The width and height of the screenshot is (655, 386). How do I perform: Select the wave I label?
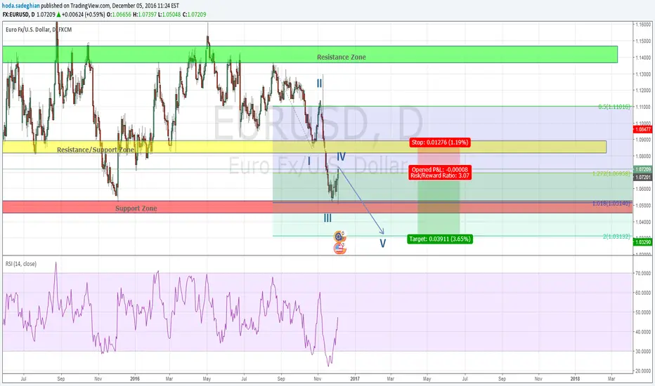point(309,161)
